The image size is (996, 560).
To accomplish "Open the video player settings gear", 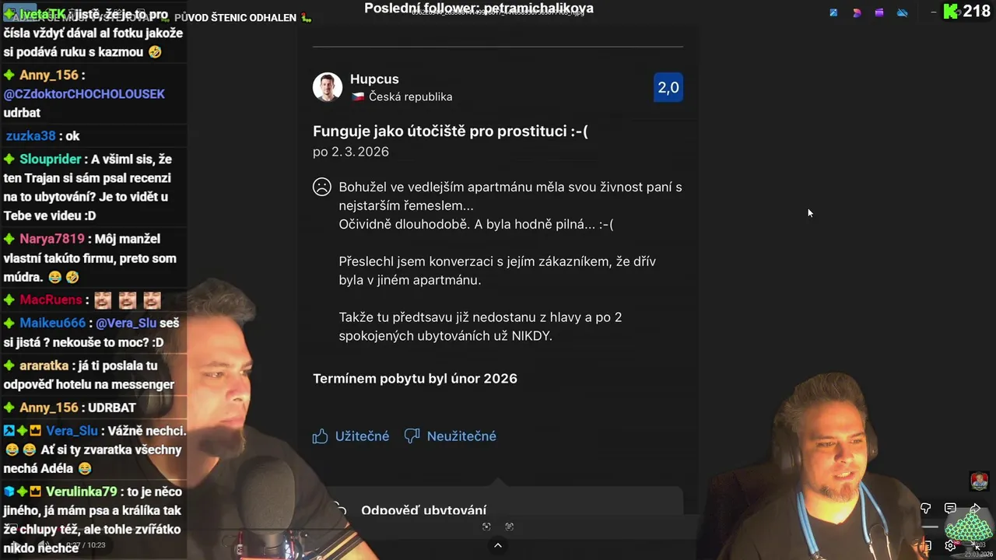I will point(950,546).
